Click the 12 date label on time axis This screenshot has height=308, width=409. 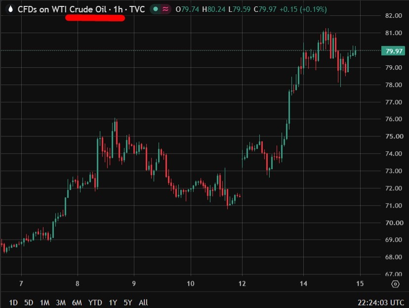coord(242,283)
